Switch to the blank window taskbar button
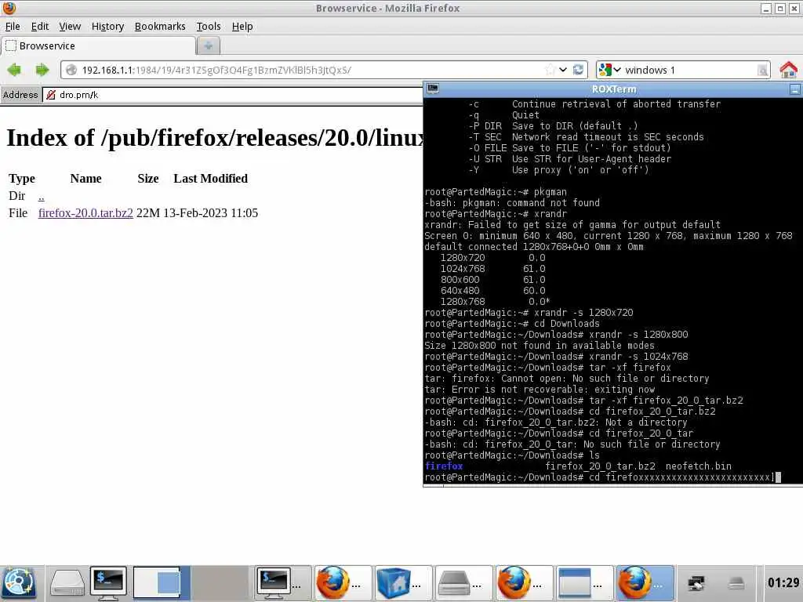This screenshot has width=803, height=602. click(584, 583)
